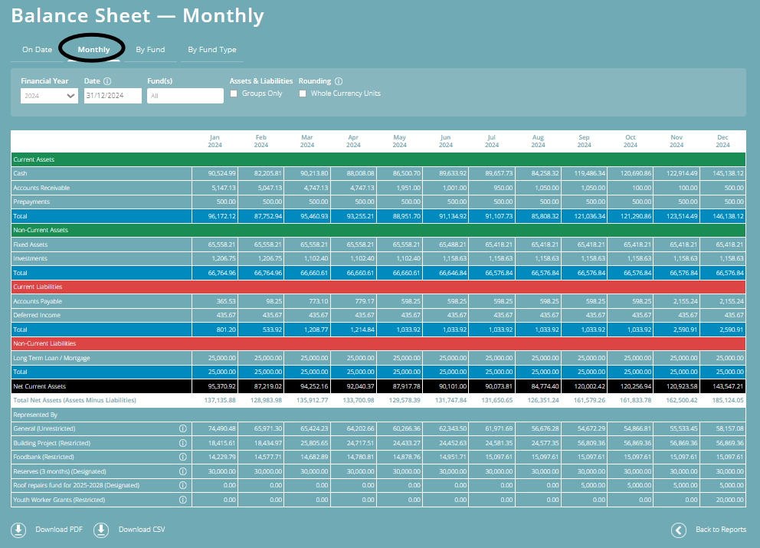Click the circular back arrow beside Back to Reports
The height and width of the screenshot is (548, 760).
[677, 529]
